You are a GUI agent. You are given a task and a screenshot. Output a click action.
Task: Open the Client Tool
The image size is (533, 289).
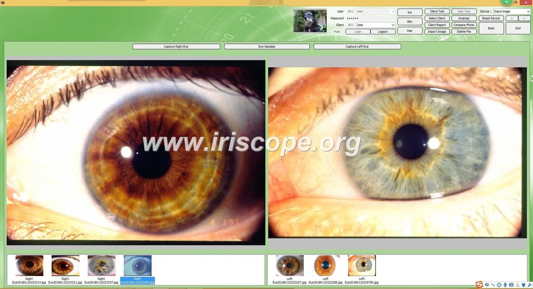[437, 11]
